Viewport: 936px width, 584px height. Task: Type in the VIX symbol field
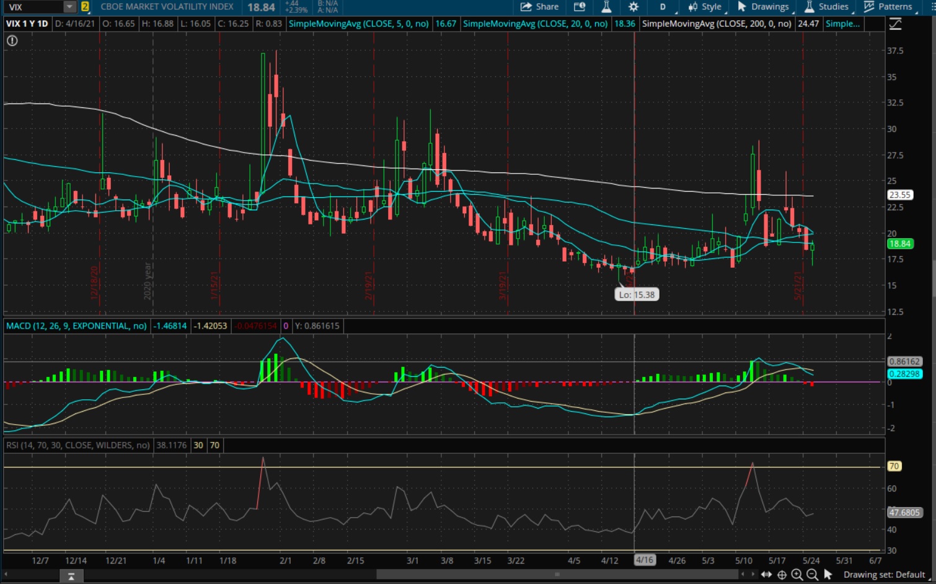34,7
